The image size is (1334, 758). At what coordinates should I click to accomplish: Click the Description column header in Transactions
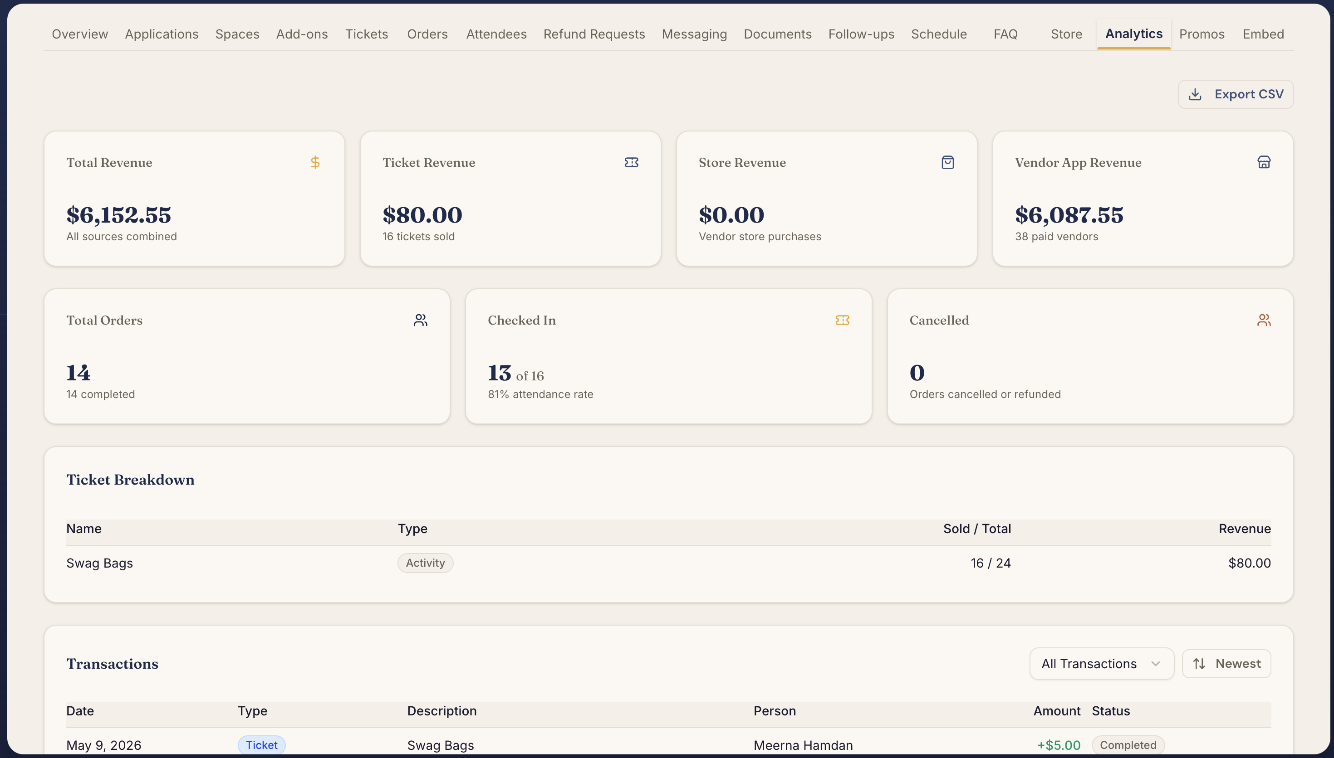(441, 711)
